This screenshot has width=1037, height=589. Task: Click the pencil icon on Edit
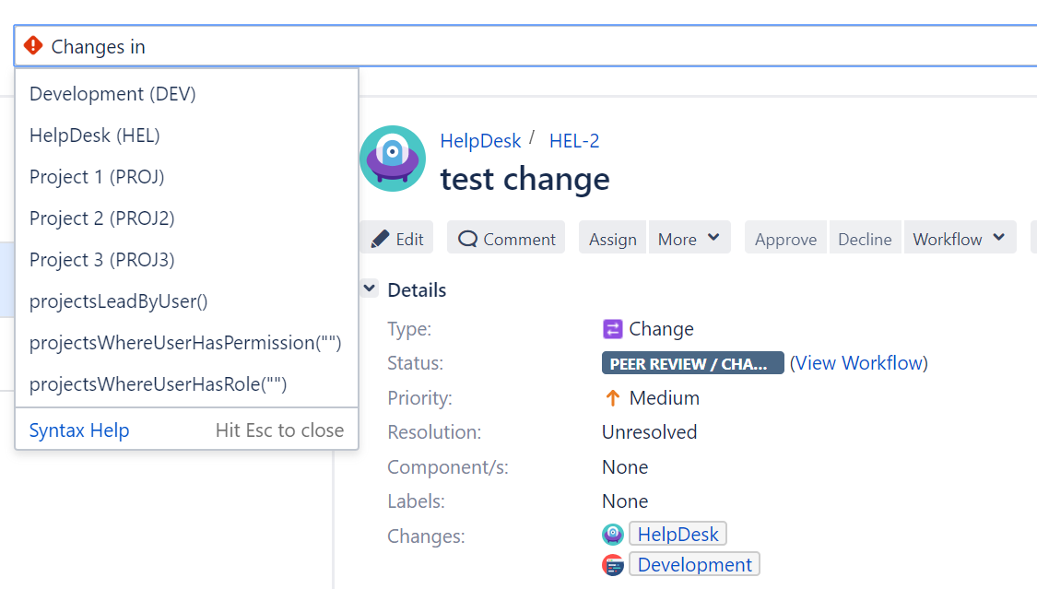(381, 239)
